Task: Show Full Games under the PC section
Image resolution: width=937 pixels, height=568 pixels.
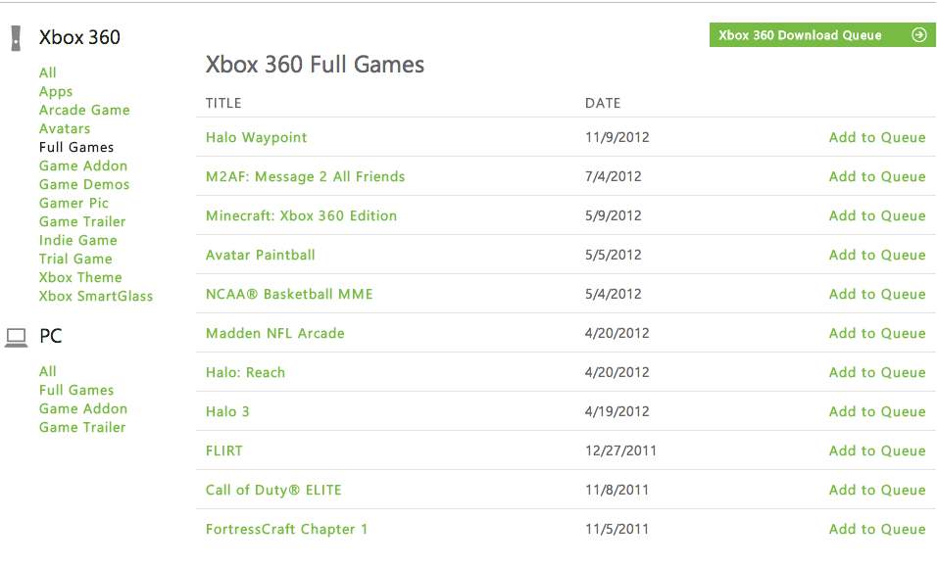Action: pos(76,390)
